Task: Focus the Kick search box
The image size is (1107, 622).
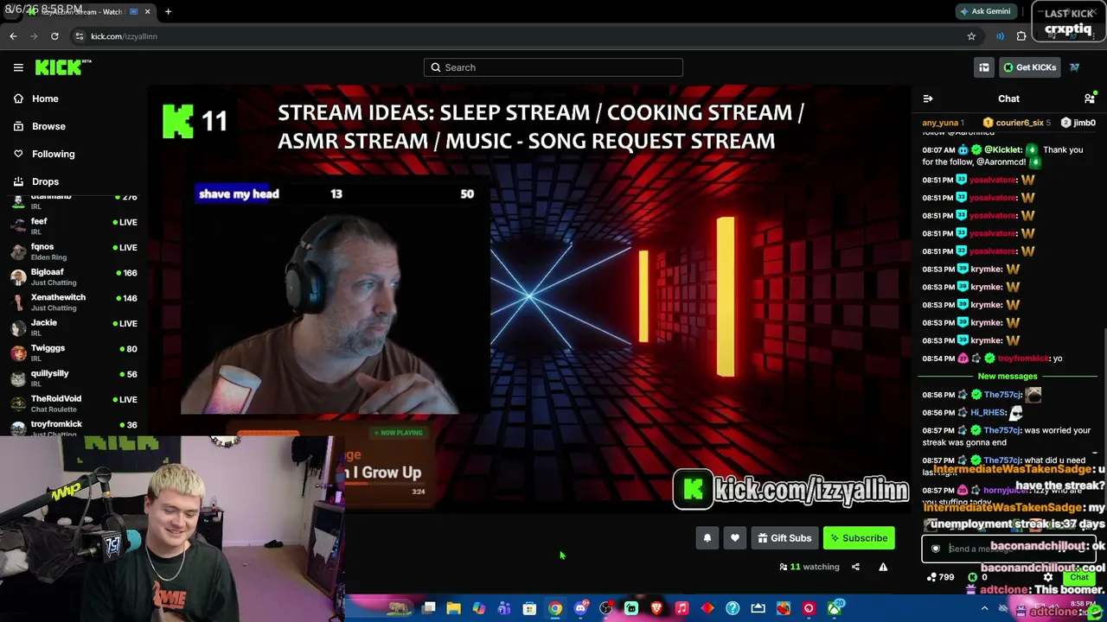Action: click(x=553, y=67)
